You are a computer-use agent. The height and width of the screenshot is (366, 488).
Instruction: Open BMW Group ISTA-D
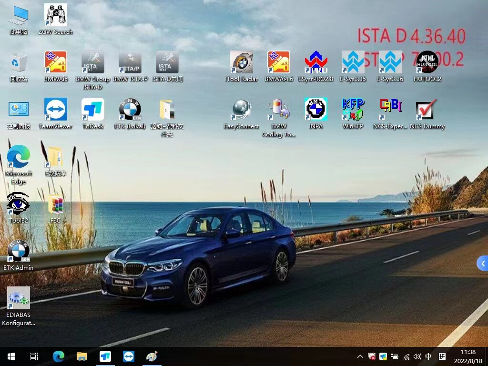[x=93, y=71]
